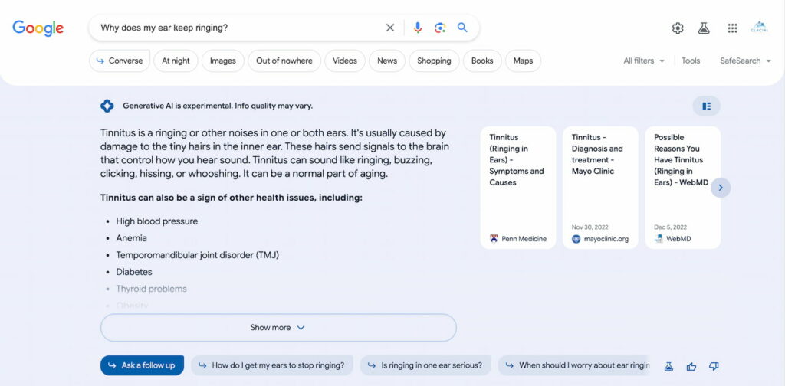The width and height of the screenshot is (785, 386).
Task: Open the account profile avatar
Action: click(x=760, y=28)
